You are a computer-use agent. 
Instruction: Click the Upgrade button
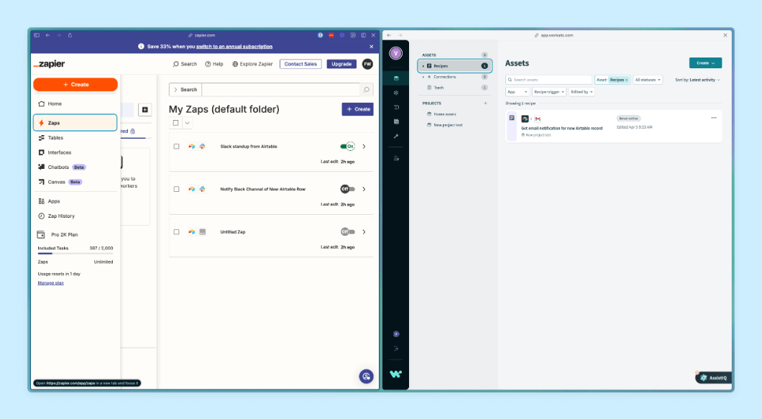341,64
